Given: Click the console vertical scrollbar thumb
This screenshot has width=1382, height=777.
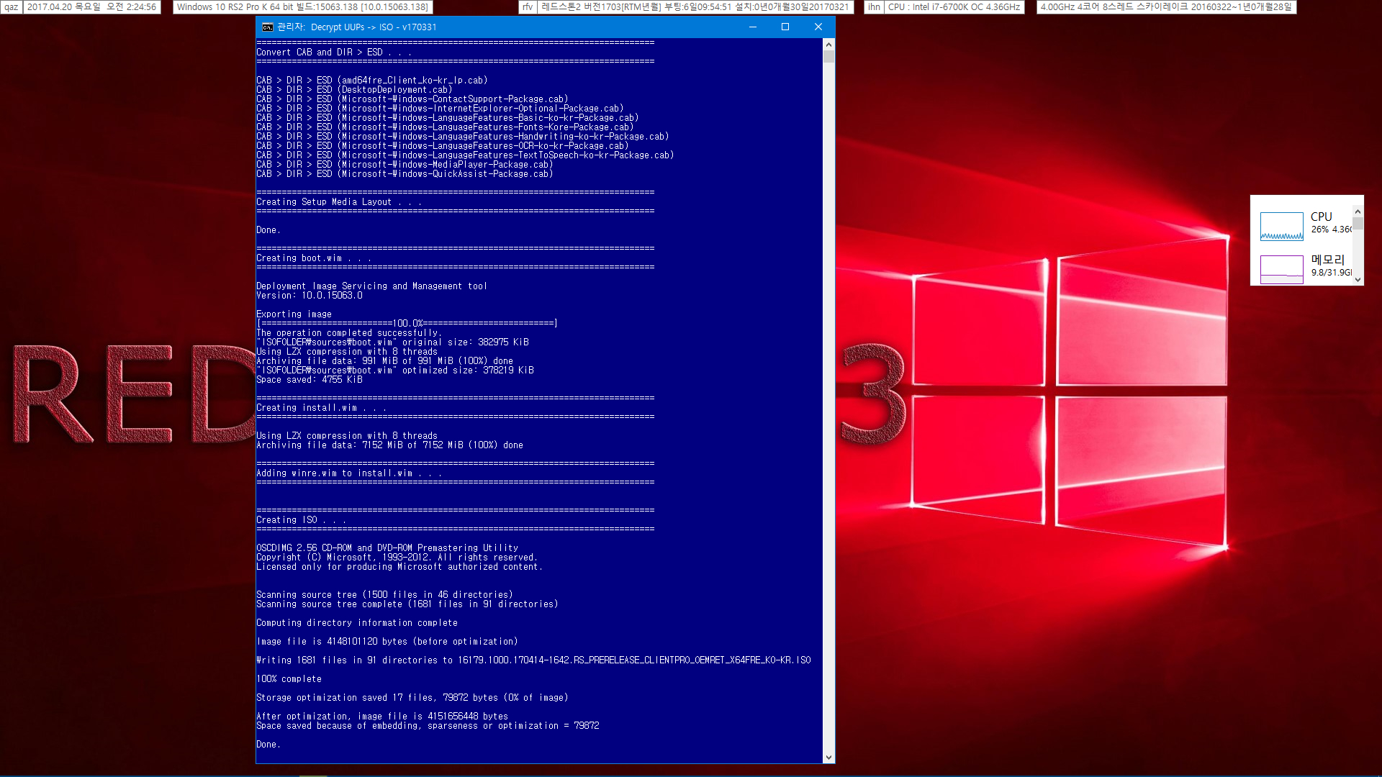Looking at the screenshot, I should tap(828, 56).
